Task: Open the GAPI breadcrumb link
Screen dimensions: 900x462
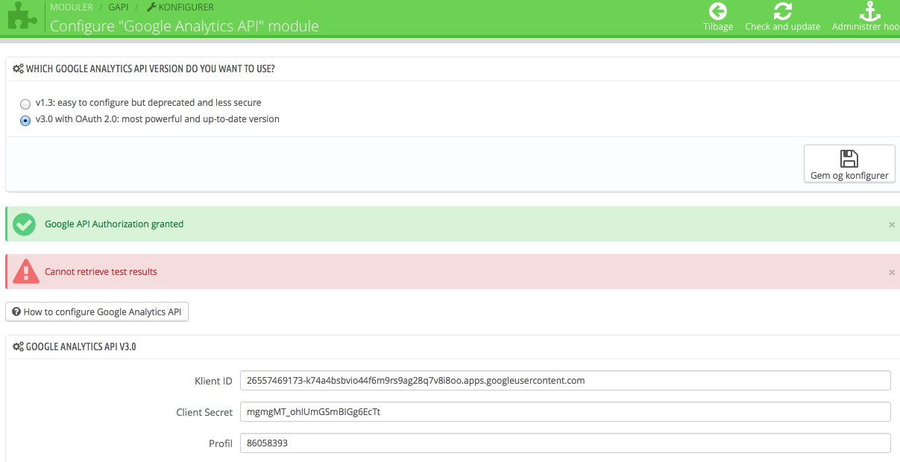Action: click(119, 7)
